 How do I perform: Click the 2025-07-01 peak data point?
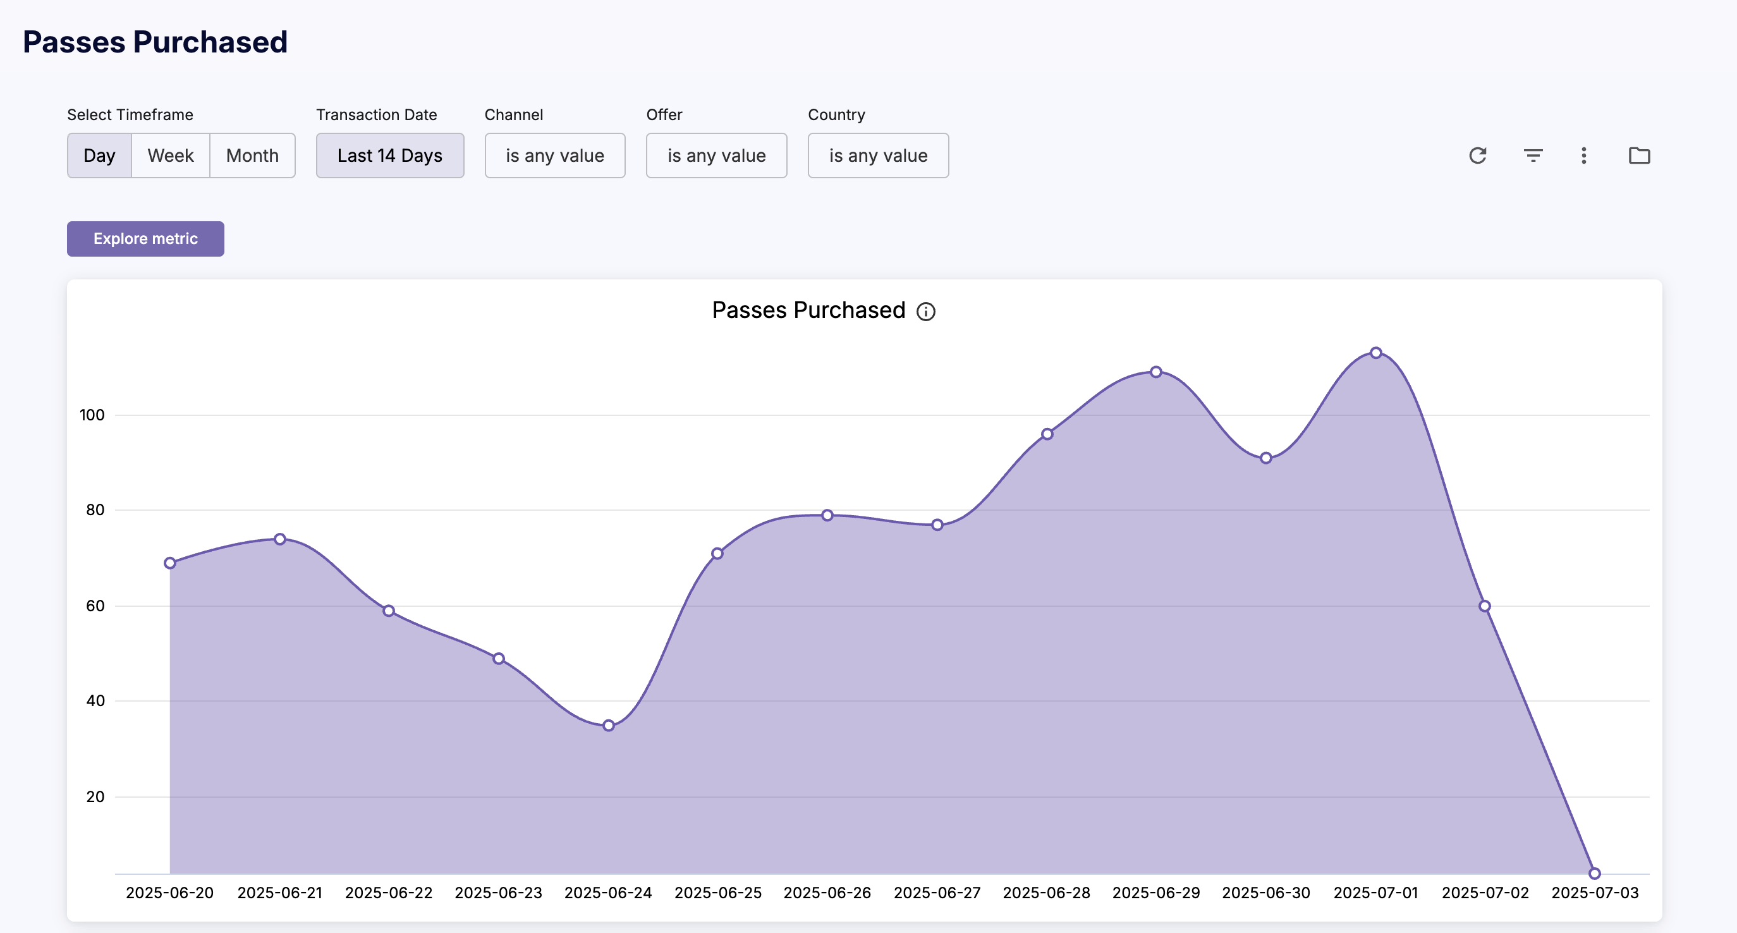coord(1376,353)
